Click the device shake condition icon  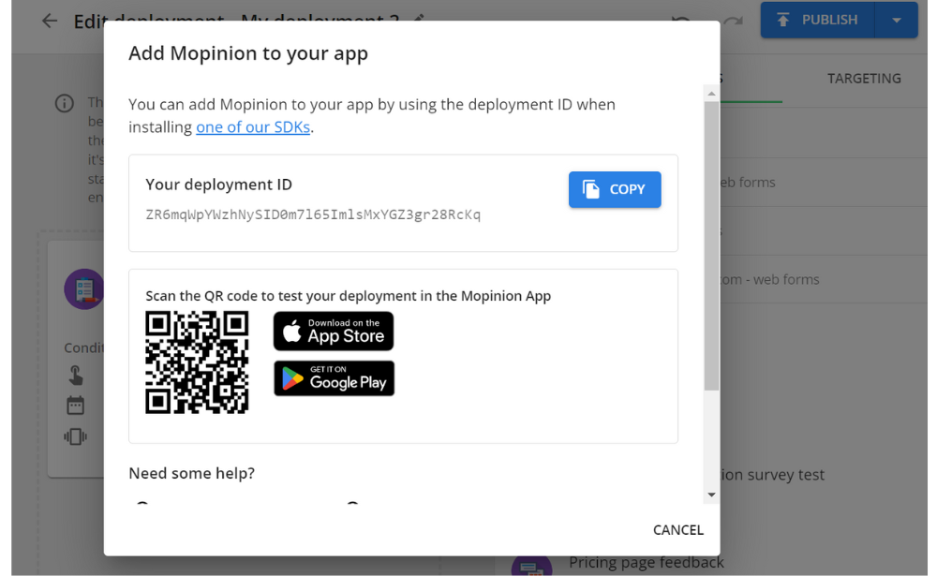tap(76, 435)
